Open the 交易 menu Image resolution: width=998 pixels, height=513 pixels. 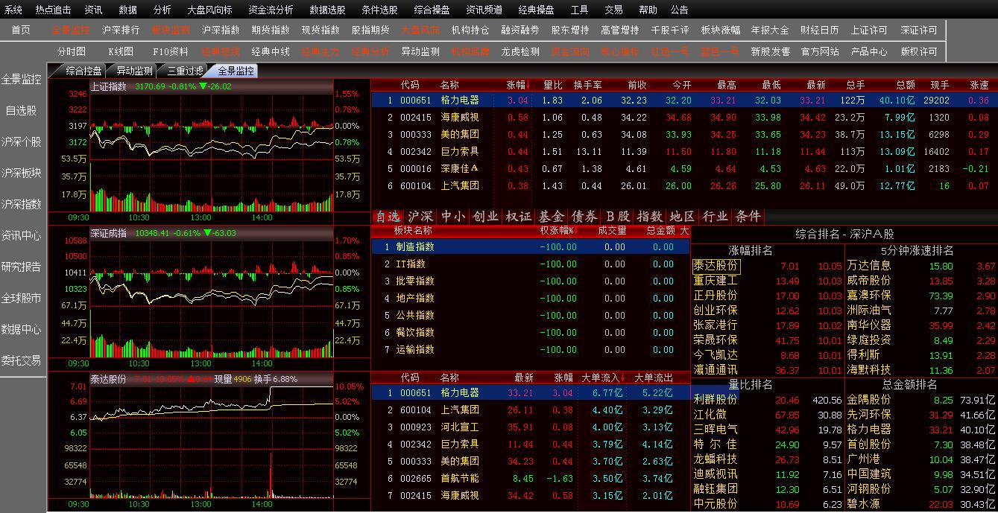click(613, 10)
